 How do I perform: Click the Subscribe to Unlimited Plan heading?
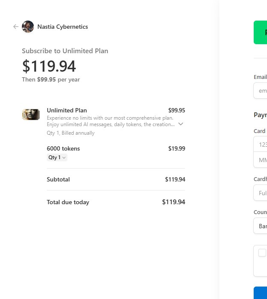[65, 51]
